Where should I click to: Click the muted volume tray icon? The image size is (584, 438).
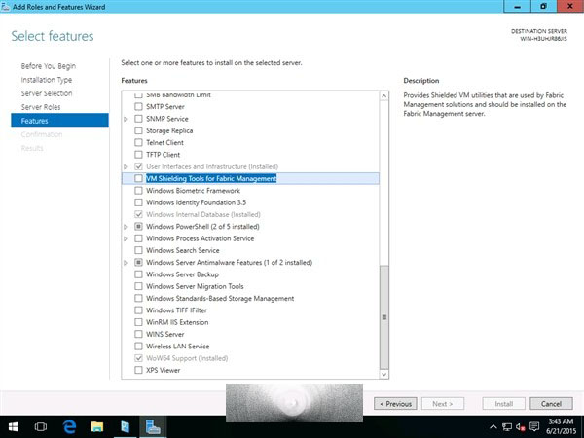[521, 427]
